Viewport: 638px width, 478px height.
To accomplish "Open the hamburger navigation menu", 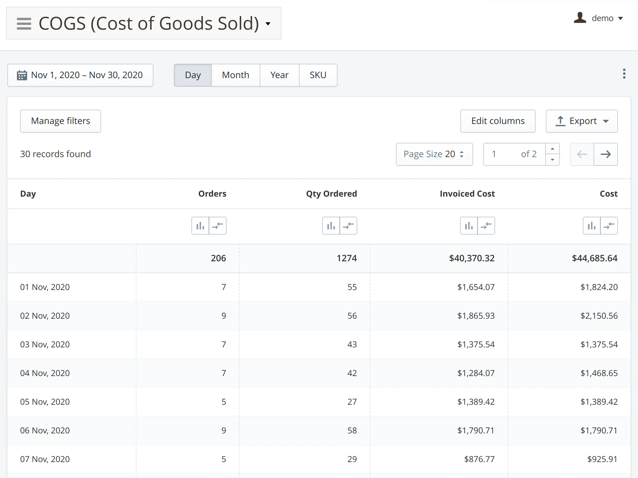I will coord(24,23).
